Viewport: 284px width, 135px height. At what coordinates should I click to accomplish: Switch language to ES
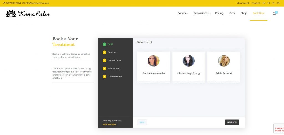pos(278,3)
